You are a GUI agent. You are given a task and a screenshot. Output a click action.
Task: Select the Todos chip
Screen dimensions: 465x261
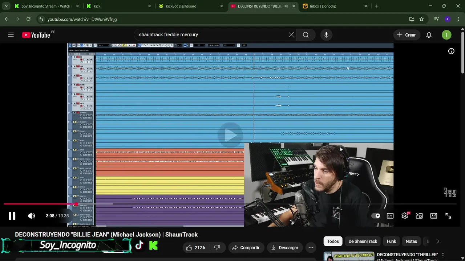[x=333, y=241]
